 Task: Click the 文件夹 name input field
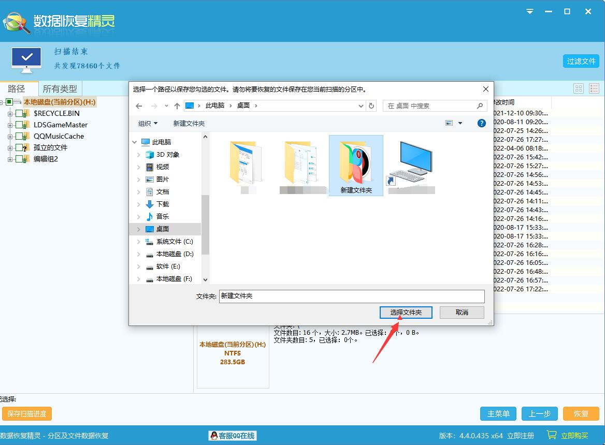click(x=351, y=296)
